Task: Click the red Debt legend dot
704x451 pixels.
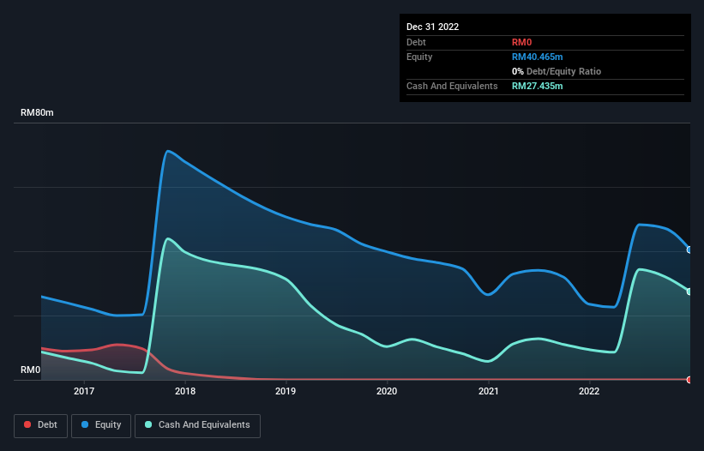Action: [x=27, y=424]
